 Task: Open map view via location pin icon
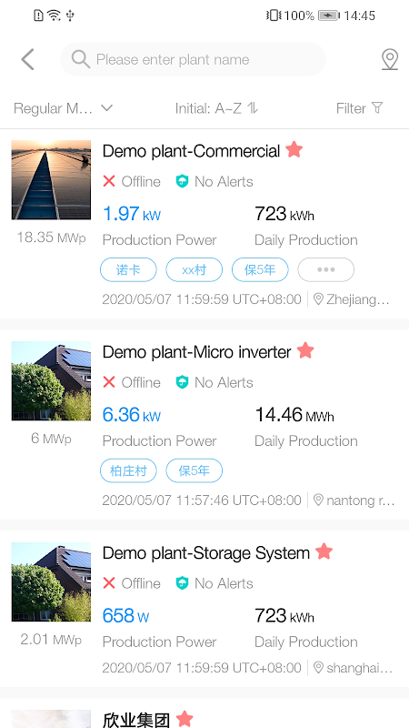point(390,60)
